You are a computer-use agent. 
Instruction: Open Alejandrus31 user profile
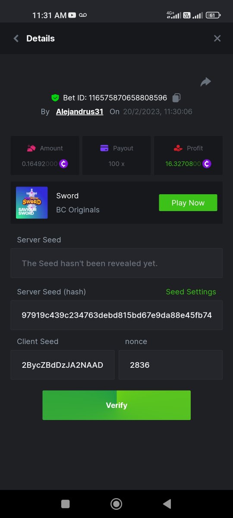coord(79,111)
